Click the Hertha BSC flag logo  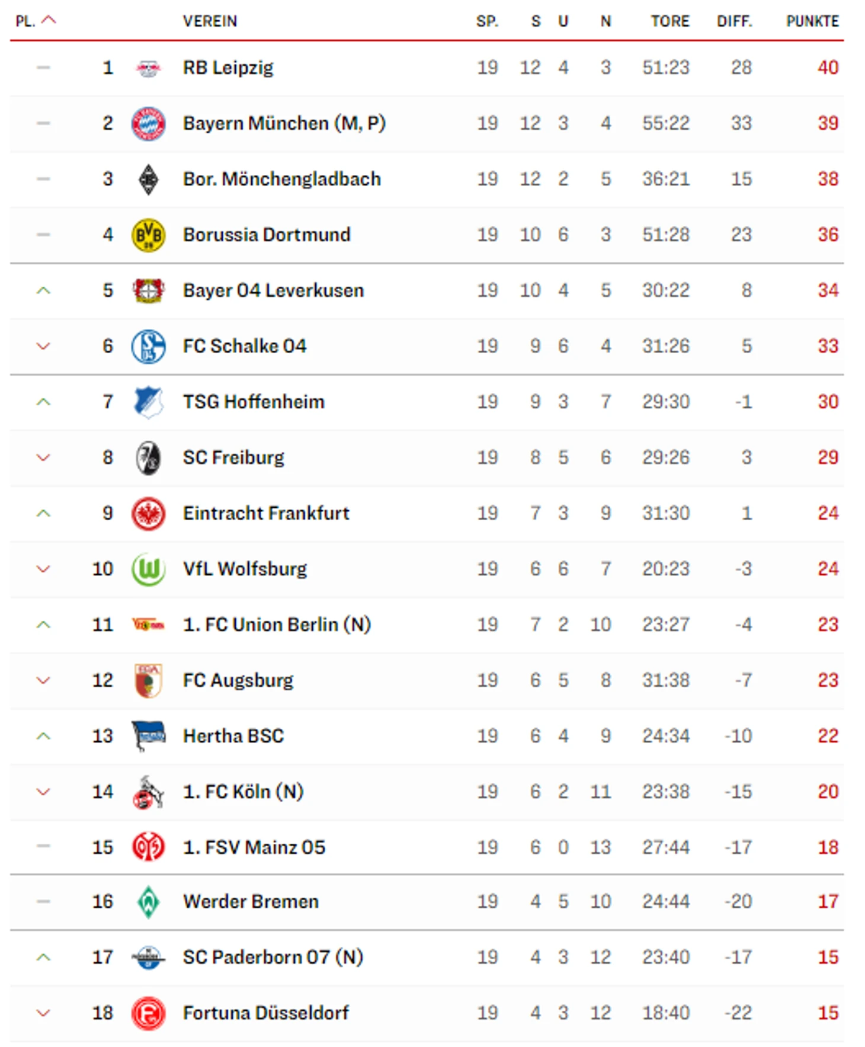click(148, 736)
